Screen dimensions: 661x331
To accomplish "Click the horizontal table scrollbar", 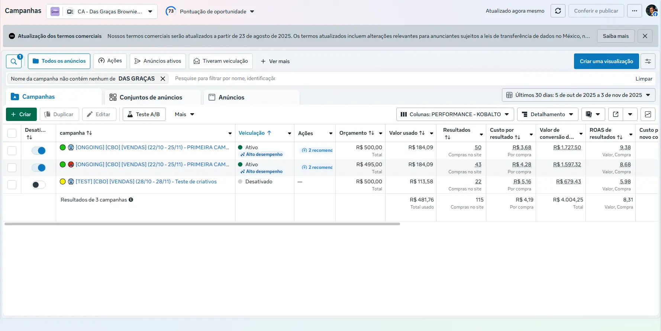I will click(x=202, y=224).
